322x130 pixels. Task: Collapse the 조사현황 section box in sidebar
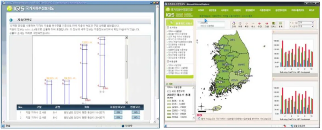[168, 27]
